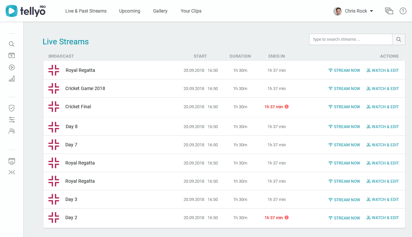Select the 'Cricket Final' broadcast name
The height and width of the screenshot is (237, 412).
[x=78, y=107]
